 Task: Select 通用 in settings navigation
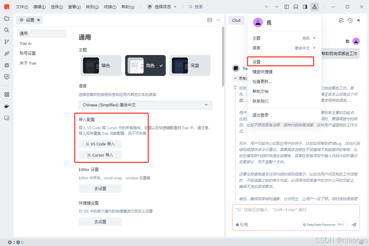(x=42, y=34)
